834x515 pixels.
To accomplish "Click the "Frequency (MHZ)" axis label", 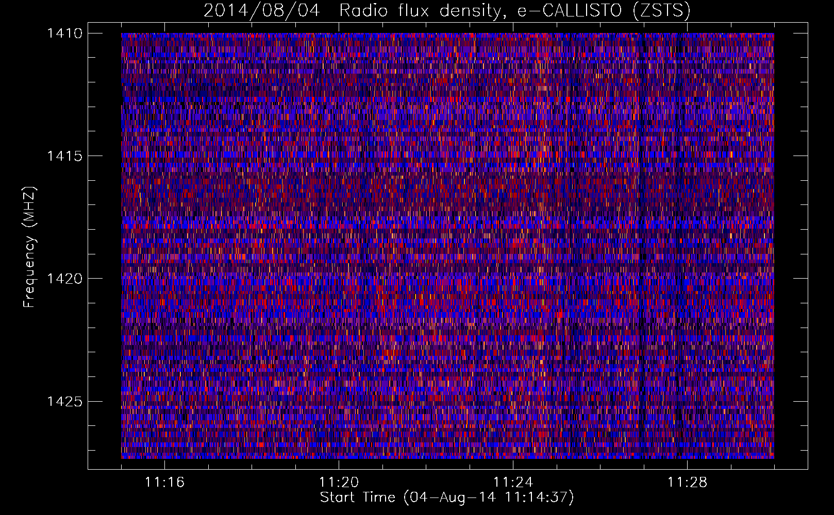I will click(29, 247).
